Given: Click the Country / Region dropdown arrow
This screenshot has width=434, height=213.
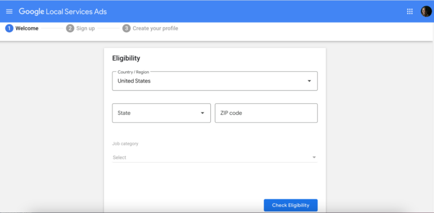Looking at the screenshot, I should pyautogui.click(x=309, y=81).
